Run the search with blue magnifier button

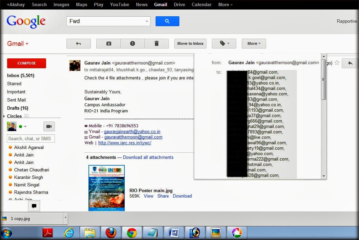point(167,21)
